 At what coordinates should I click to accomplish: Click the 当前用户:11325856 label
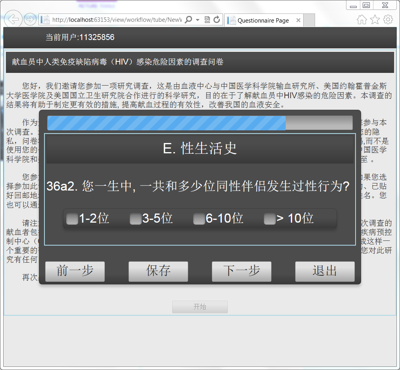(x=80, y=37)
